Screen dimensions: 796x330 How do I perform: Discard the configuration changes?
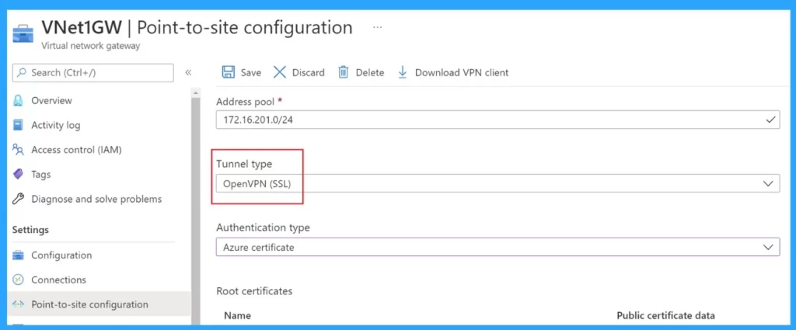(299, 72)
